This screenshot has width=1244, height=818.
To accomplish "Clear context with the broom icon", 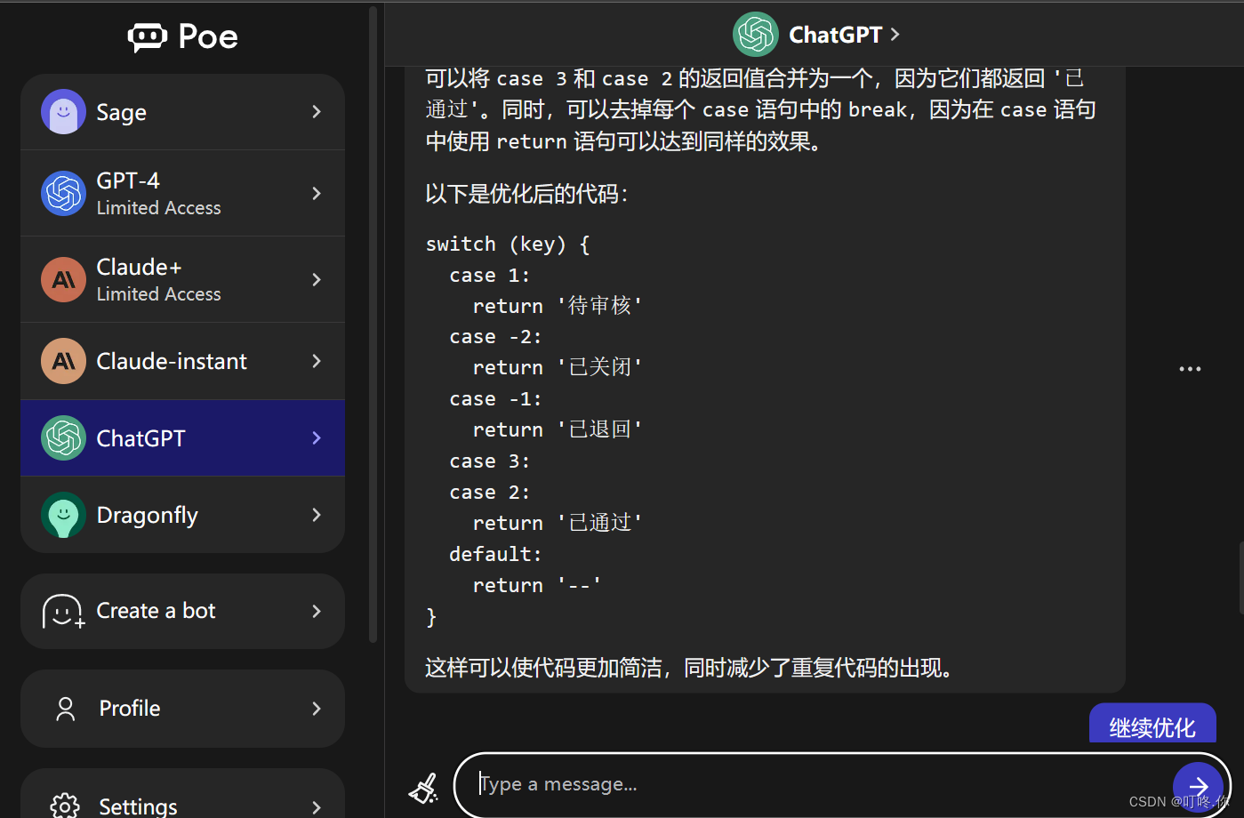I will click(423, 787).
